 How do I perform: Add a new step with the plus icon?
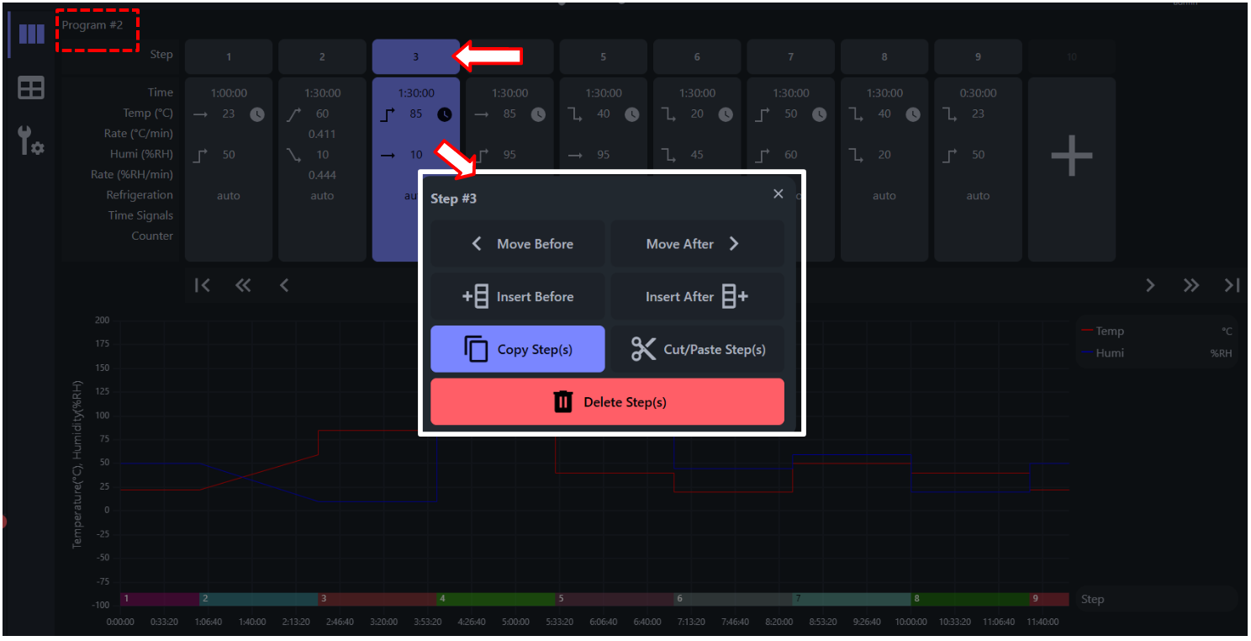coord(1072,156)
